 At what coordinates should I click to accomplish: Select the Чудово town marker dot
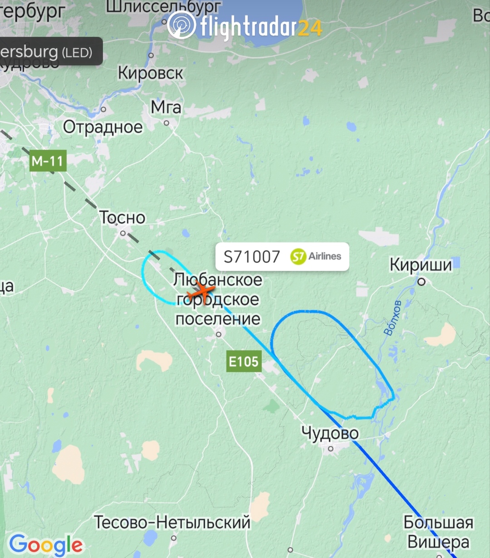(x=331, y=449)
